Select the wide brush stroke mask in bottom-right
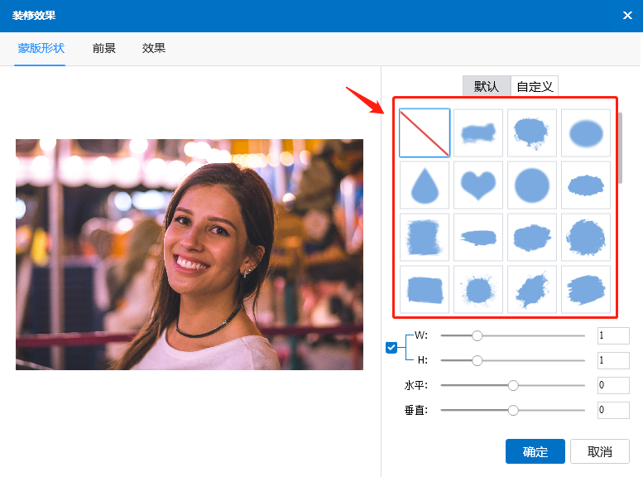 point(586,289)
